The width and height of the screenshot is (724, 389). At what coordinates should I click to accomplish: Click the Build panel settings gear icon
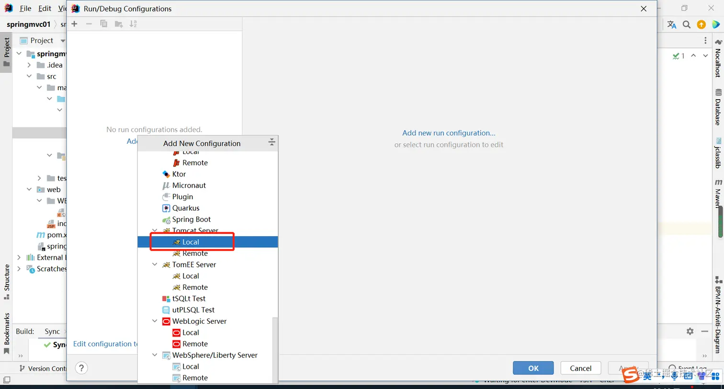tap(690, 331)
